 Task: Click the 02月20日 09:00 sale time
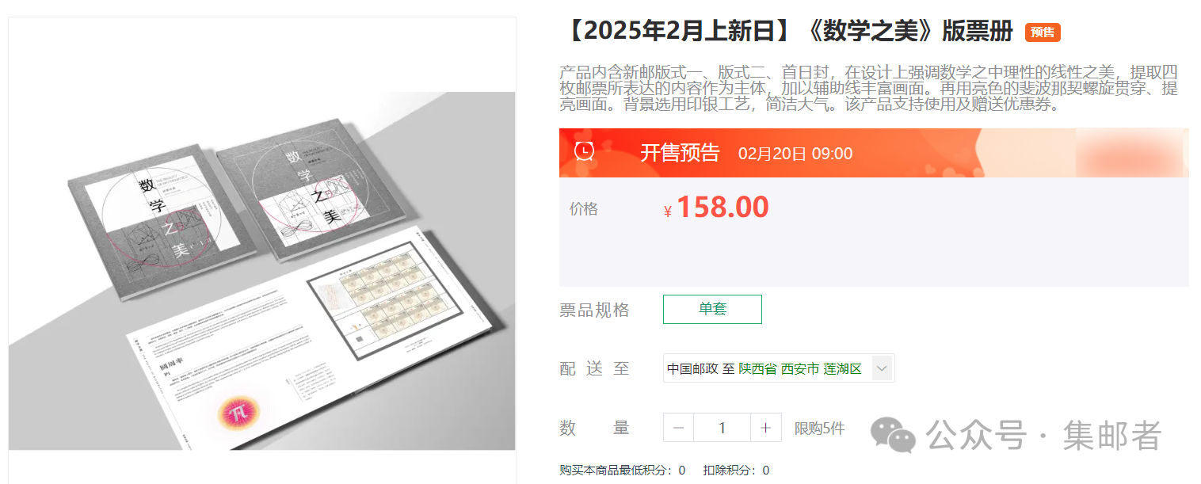[x=795, y=154]
